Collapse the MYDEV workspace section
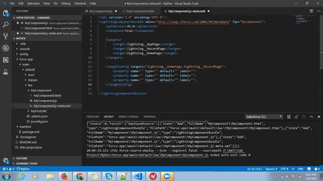This screenshot has height=181, width=323. click(47, 38)
